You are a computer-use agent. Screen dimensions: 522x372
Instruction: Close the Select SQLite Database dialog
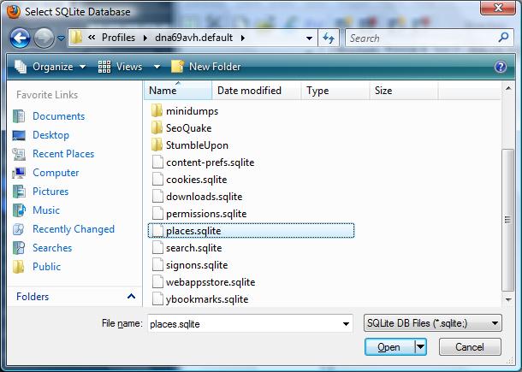498,8
